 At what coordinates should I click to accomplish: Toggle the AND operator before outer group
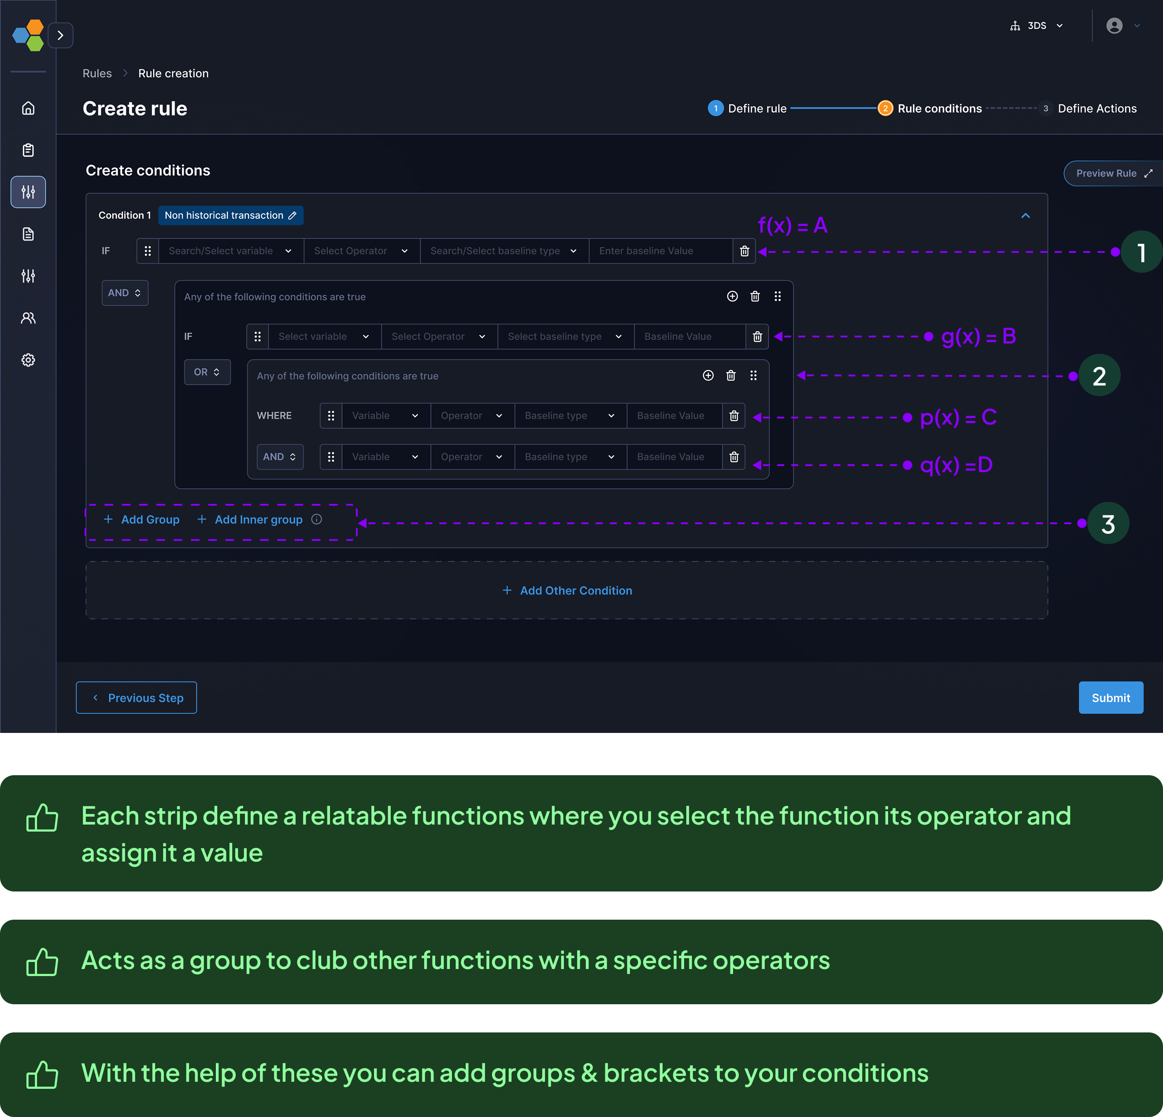coord(125,293)
